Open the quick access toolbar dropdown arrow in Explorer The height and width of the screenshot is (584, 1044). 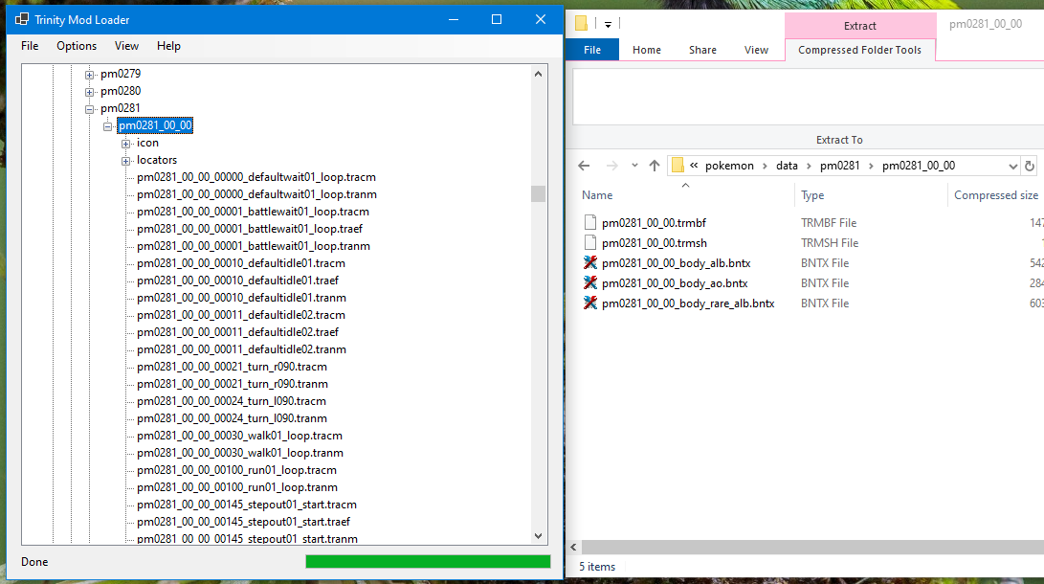(x=608, y=25)
